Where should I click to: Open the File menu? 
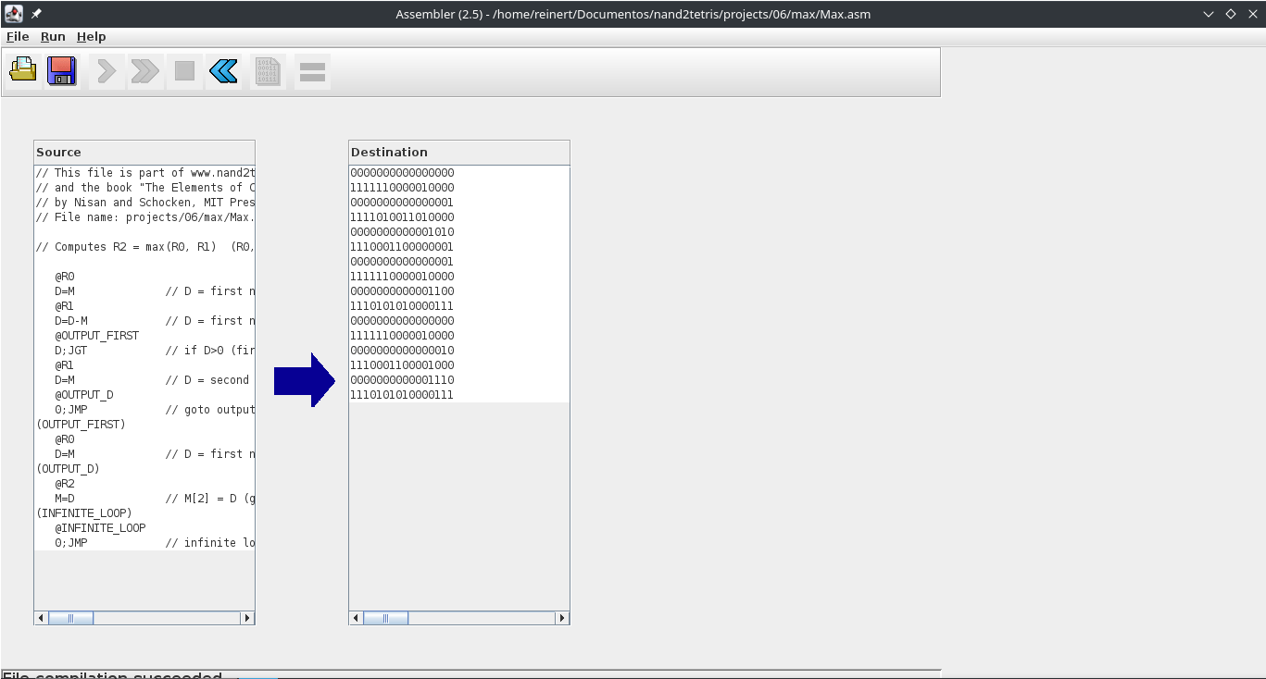(x=18, y=36)
